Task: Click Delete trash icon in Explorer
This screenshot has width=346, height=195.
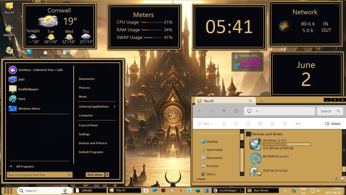Action: [x=285, y=124]
